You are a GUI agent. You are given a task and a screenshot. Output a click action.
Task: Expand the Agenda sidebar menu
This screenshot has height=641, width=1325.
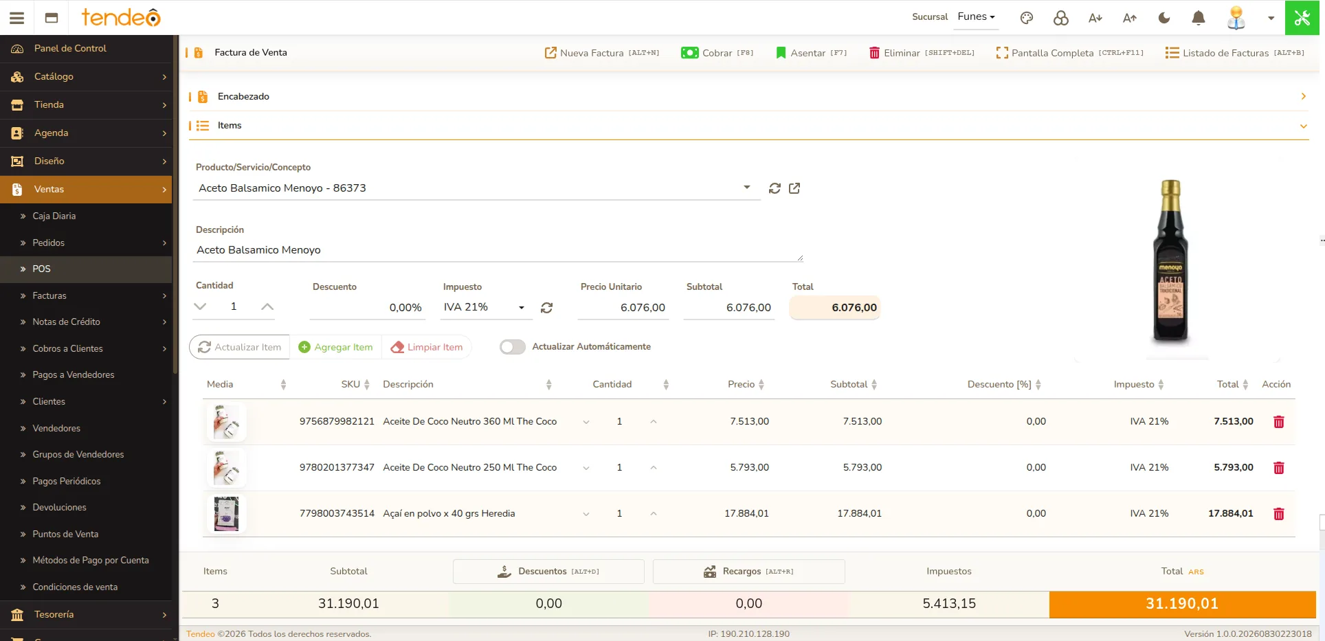[86, 133]
